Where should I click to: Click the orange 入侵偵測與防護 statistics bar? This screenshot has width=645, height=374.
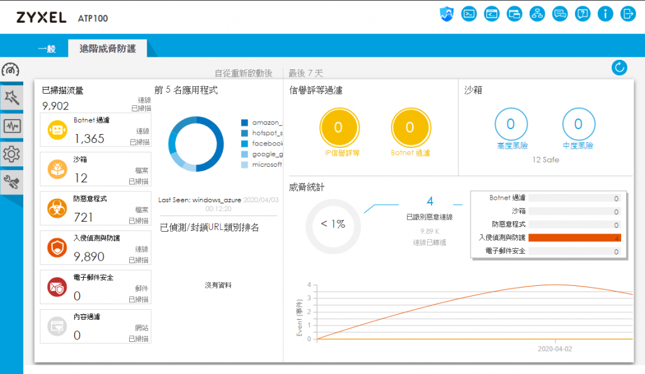574,238
